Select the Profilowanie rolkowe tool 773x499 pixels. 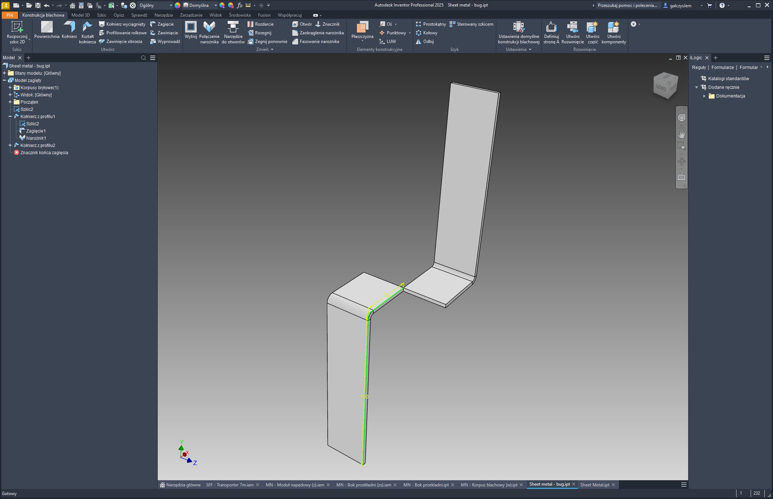coord(123,33)
